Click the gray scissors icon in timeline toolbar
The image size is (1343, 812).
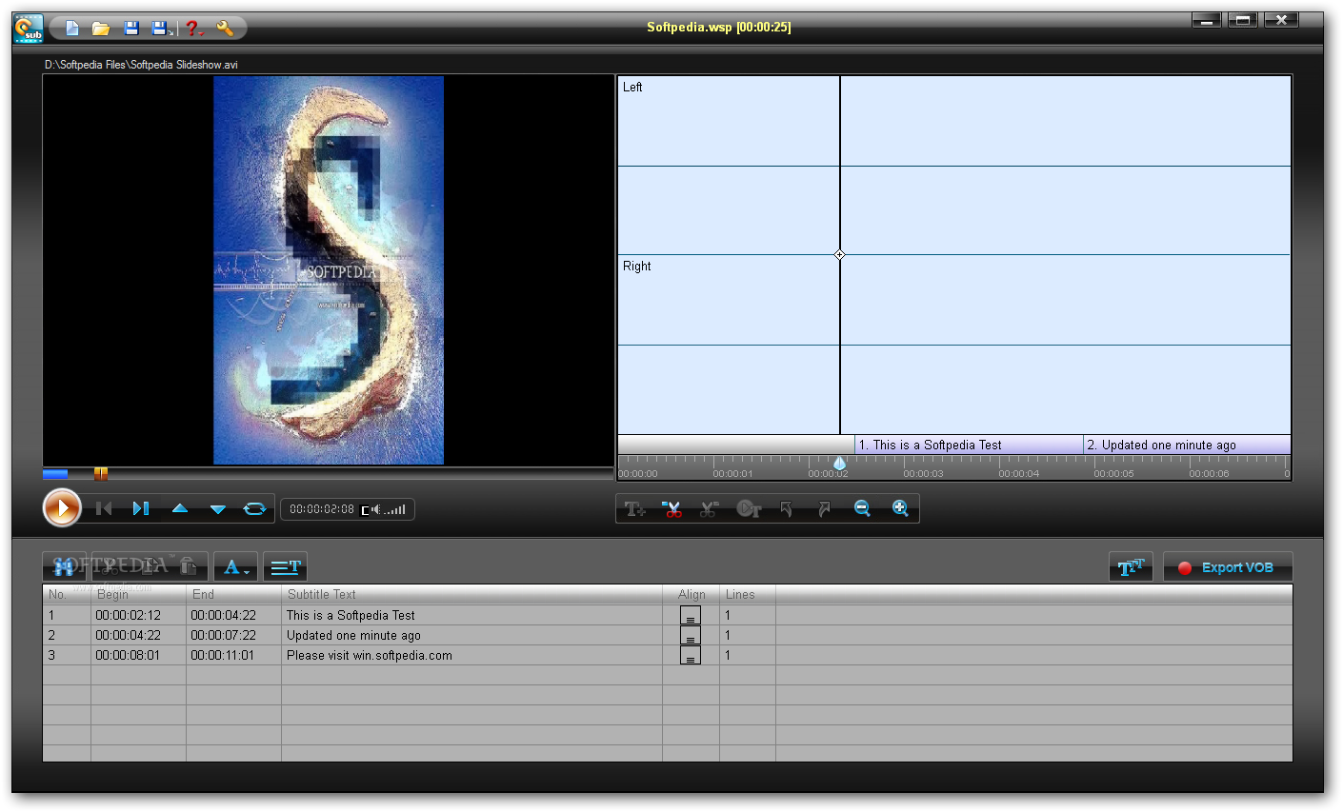[x=710, y=509]
